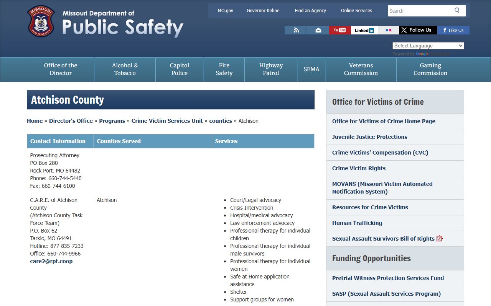The image size is (491, 306).
Task: Click the email envelope icon
Action: 318,30
